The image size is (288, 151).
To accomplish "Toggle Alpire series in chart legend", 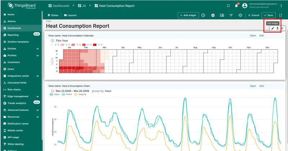I will (x=55, y=94).
